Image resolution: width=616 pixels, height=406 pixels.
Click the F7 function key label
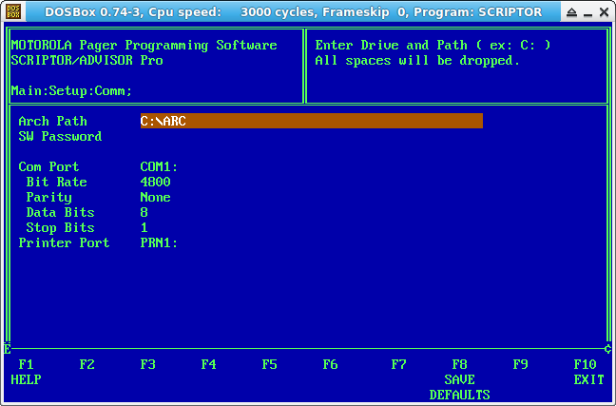click(x=398, y=365)
